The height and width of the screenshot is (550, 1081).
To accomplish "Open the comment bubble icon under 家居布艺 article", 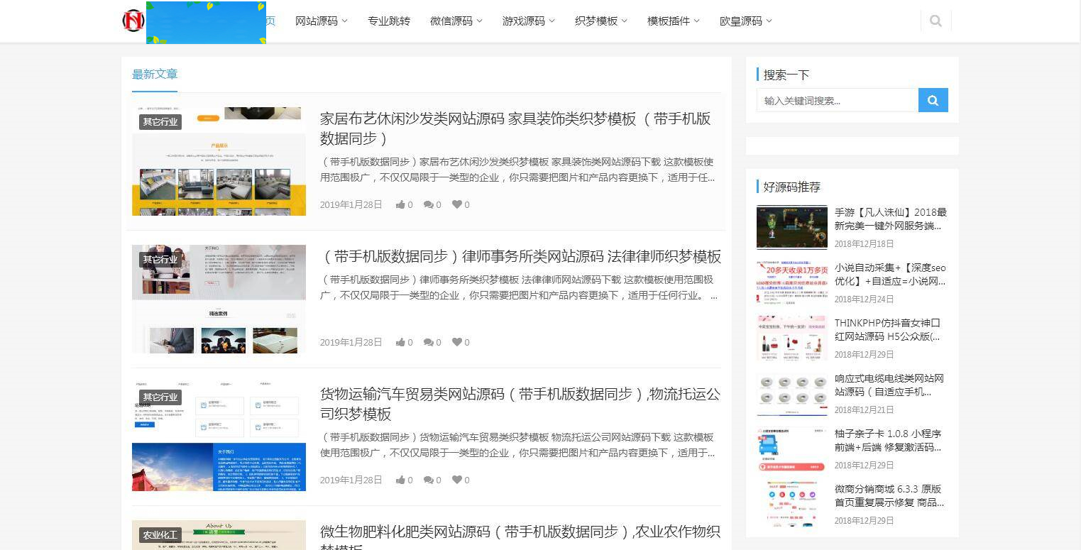I will point(430,204).
